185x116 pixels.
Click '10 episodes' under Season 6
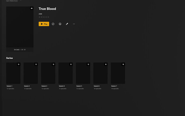pyautogui.click(x=98, y=89)
